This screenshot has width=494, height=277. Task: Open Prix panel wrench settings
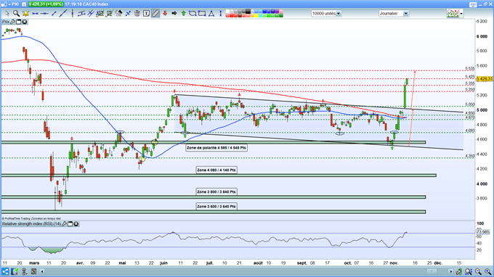[12, 22]
